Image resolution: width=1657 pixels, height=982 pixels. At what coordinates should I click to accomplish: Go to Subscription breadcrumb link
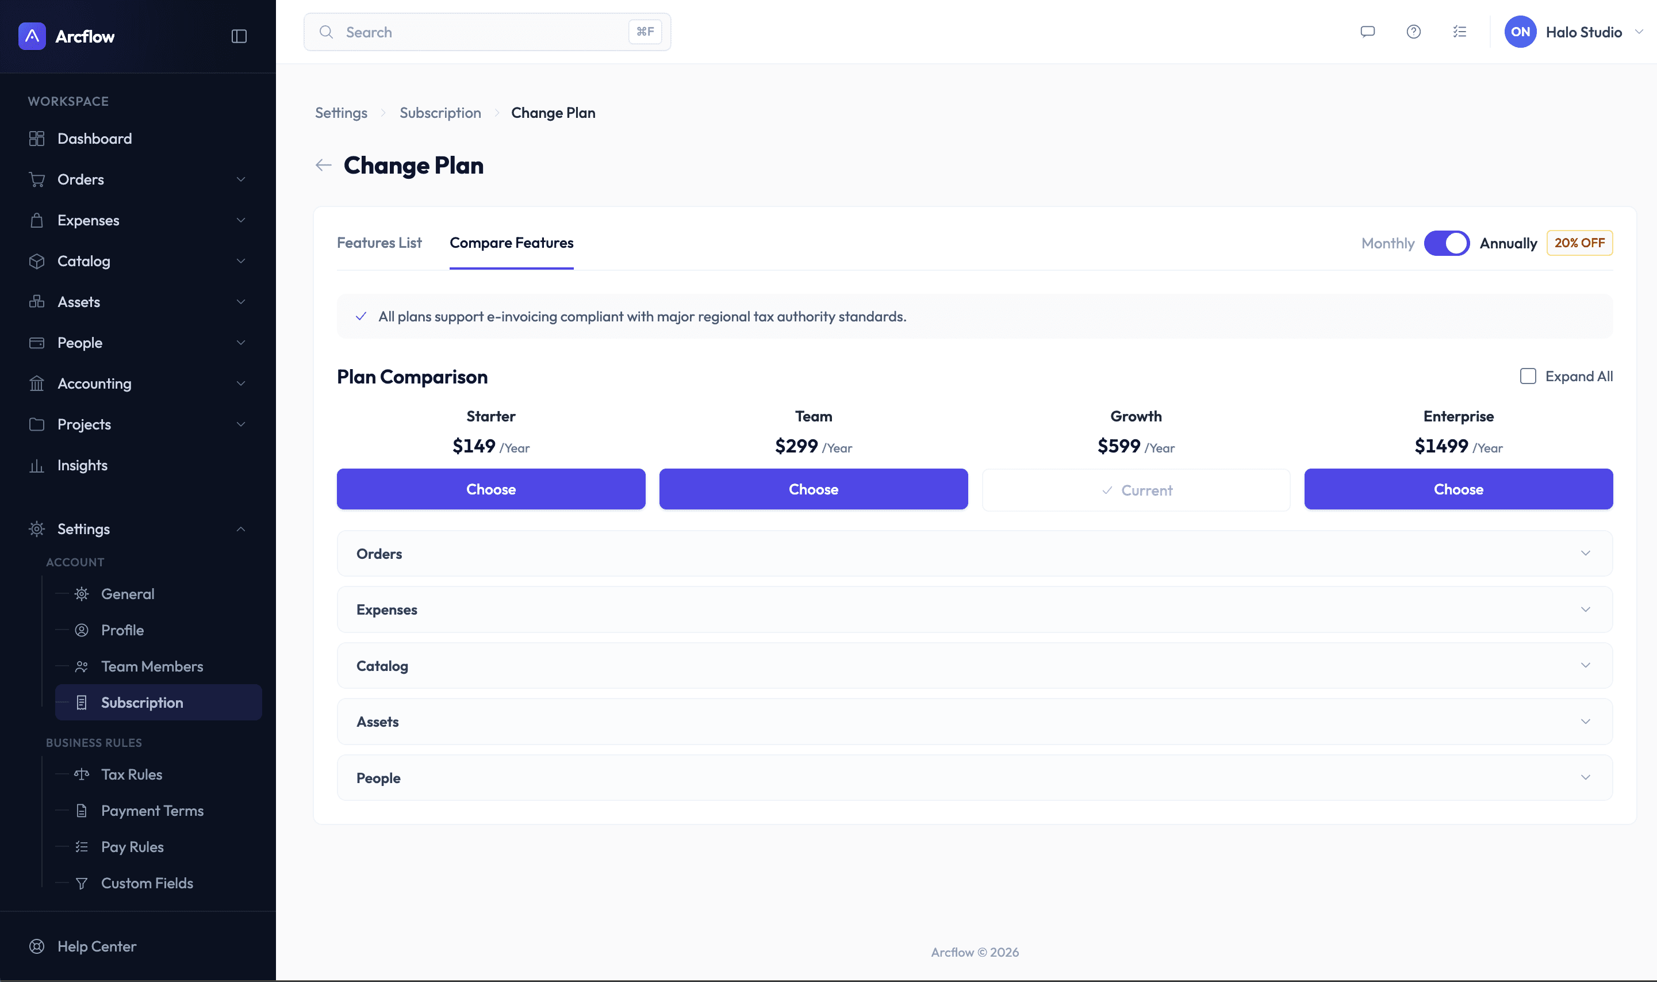point(440,113)
